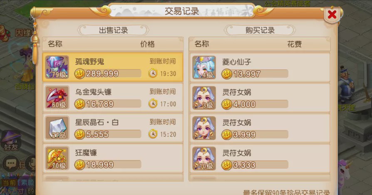Tap the 花费 column header
Screen dimensions: 372x195
pyautogui.click(x=295, y=44)
